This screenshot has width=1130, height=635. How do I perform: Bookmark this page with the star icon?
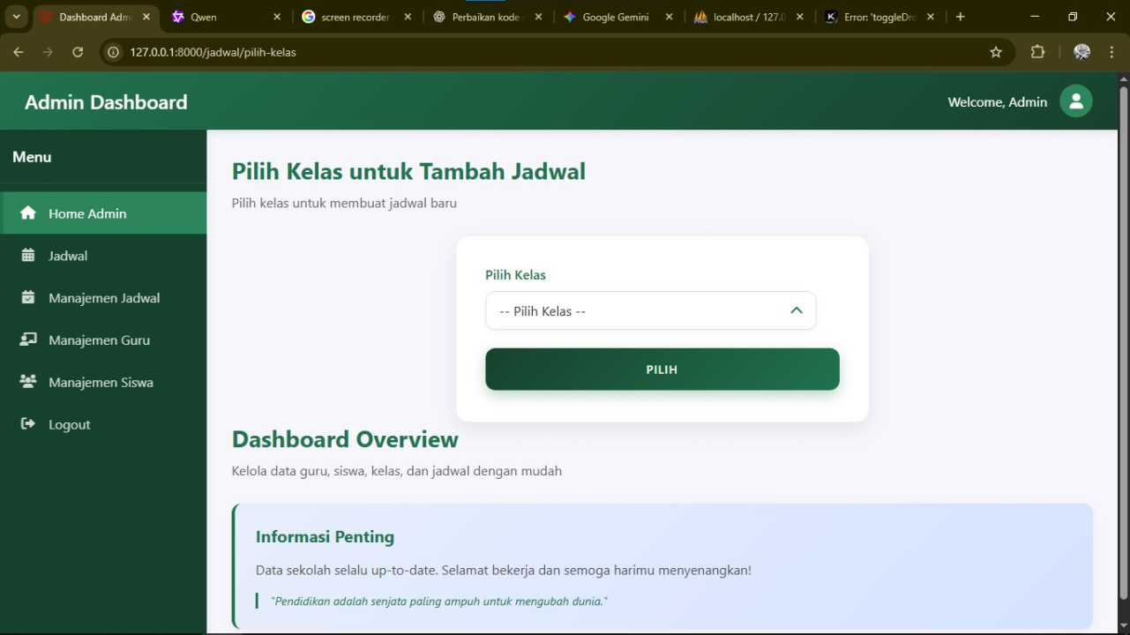coord(996,52)
